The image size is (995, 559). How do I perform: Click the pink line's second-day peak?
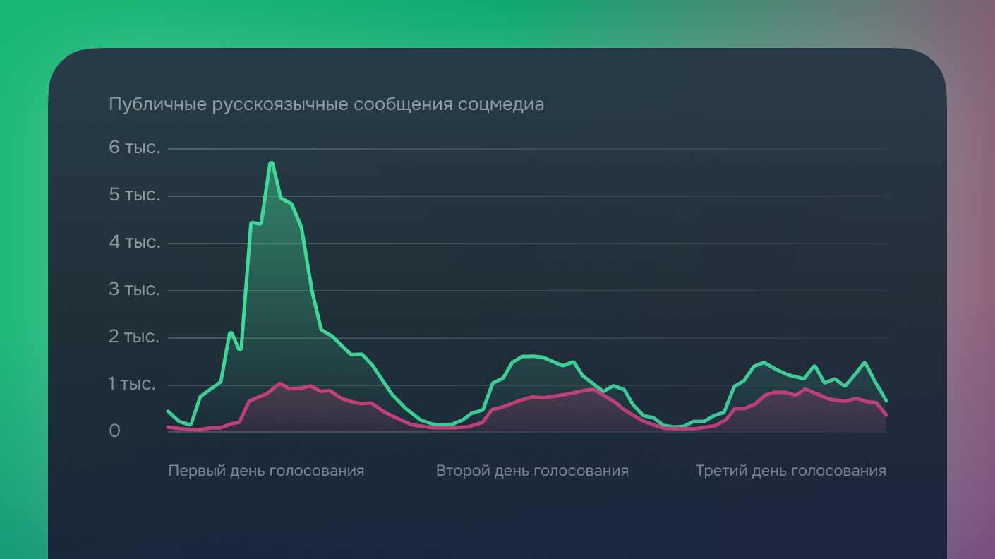point(591,389)
